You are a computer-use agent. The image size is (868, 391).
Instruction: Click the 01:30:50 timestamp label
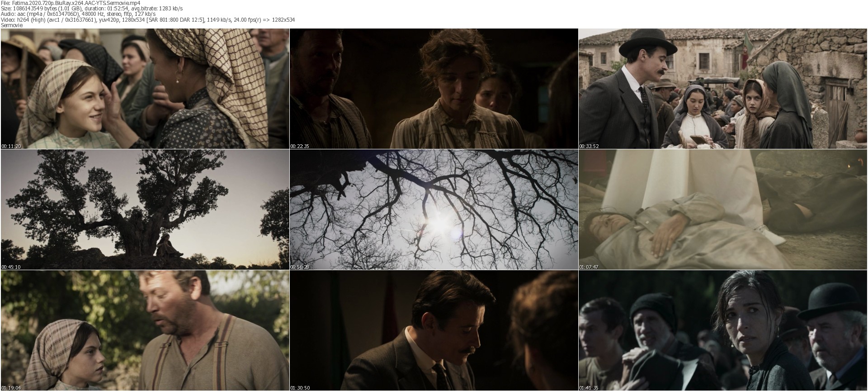coord(299,388)
